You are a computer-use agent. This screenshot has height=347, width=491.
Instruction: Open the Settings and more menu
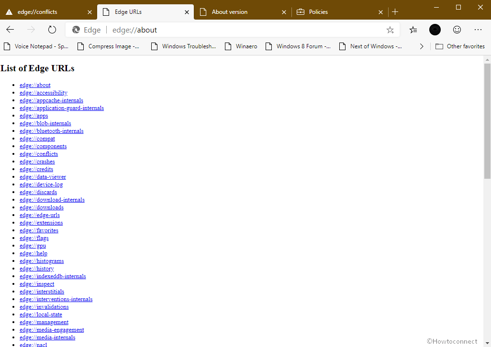[478, 30]
